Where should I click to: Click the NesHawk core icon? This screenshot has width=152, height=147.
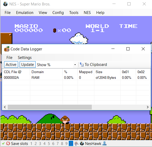pos(82,143)
